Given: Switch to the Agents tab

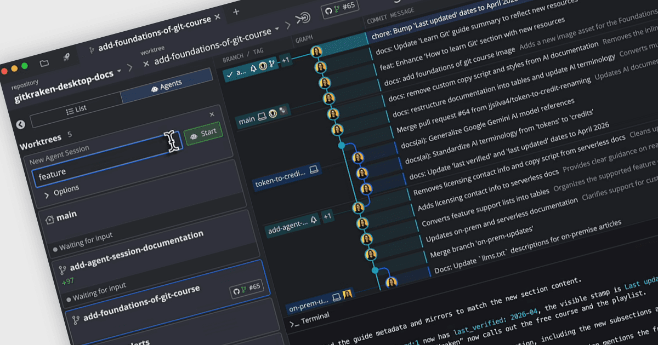Looking at the screenshot, I should point(167,85).
